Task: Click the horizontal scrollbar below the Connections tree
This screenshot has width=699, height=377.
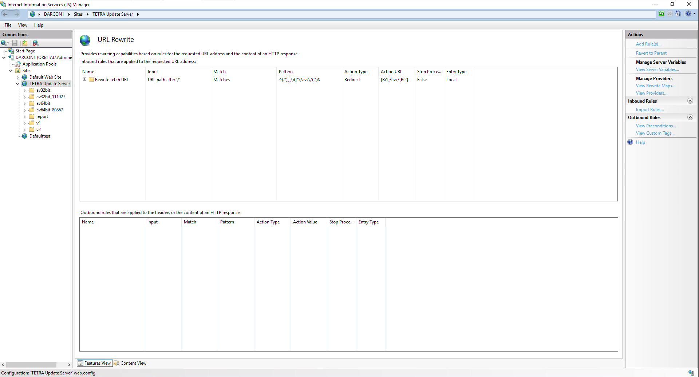Action: click(x=32, y=364)
